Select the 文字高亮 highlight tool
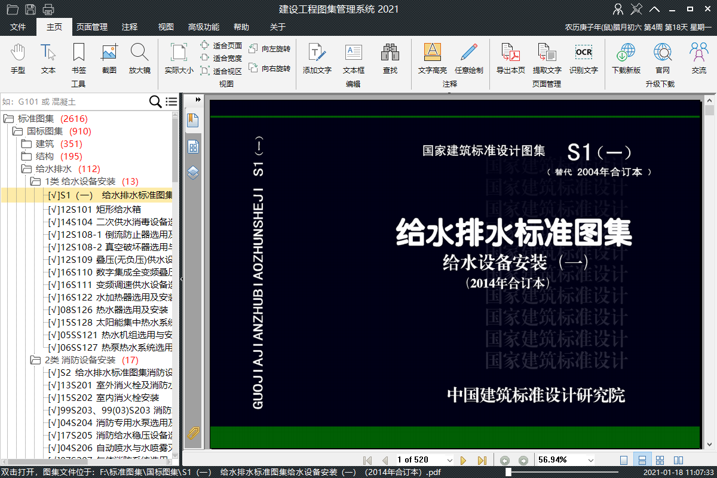Image resolution: width=717 pixels, height=478 pixels. pos(433,59)
